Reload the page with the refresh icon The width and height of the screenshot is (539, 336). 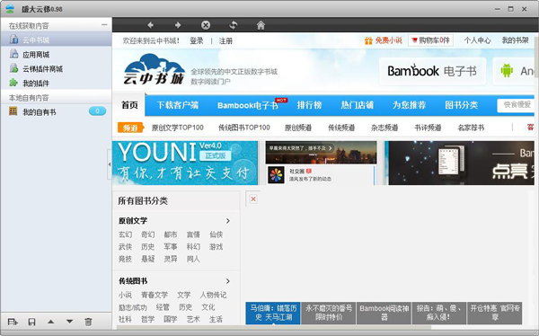pos(234,25)
